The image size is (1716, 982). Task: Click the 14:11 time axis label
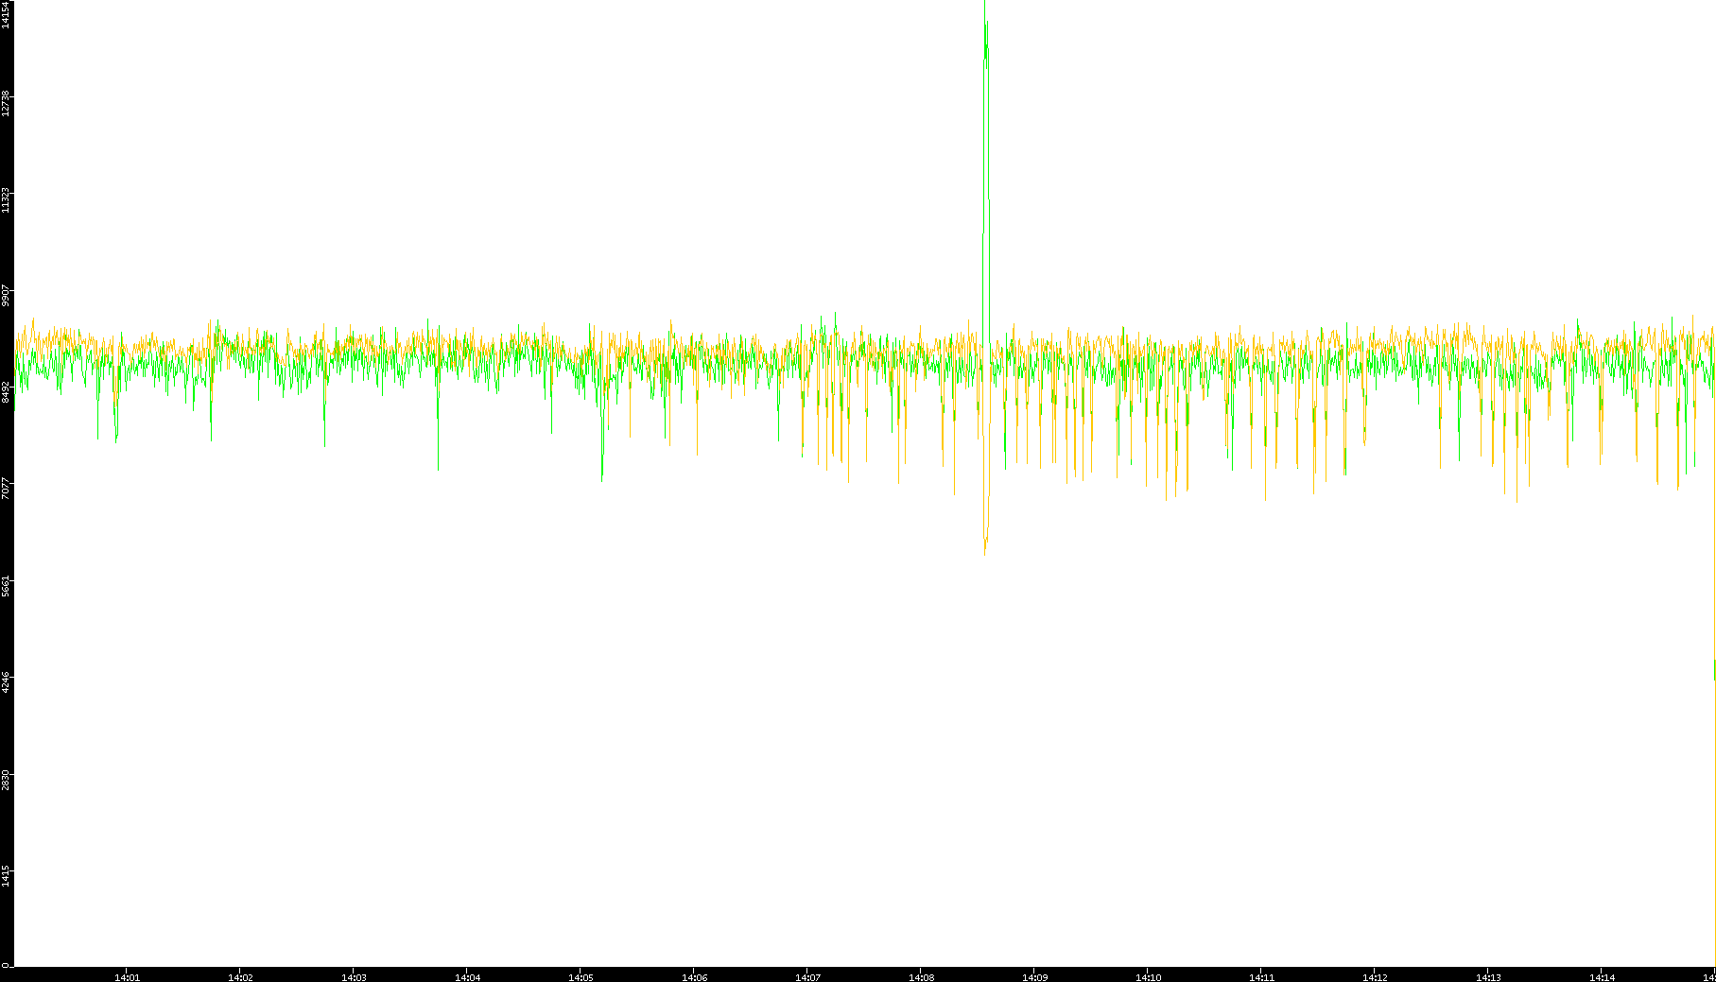pos(1261,977)
